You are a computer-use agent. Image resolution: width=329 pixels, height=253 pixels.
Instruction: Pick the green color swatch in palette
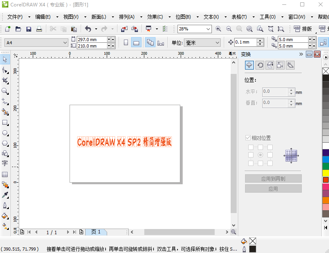pyautogui.click(x=326, y=166)
